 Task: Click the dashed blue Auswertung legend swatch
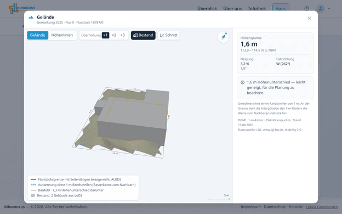33,185
